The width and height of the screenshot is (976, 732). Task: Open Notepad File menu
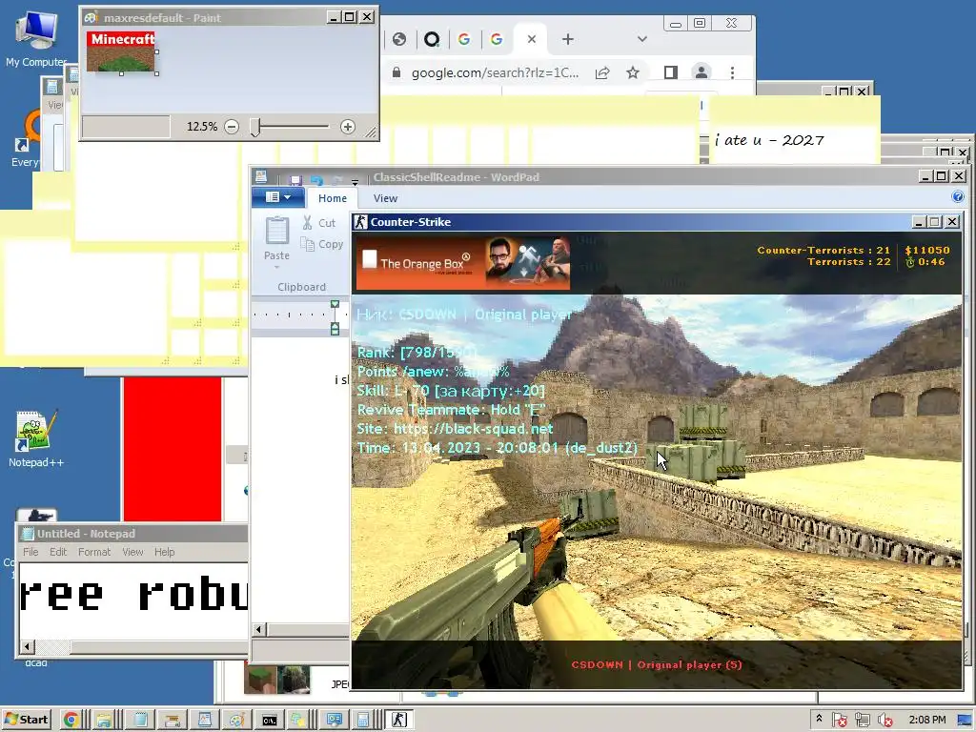pyautogui.click(x=30, y=552)
